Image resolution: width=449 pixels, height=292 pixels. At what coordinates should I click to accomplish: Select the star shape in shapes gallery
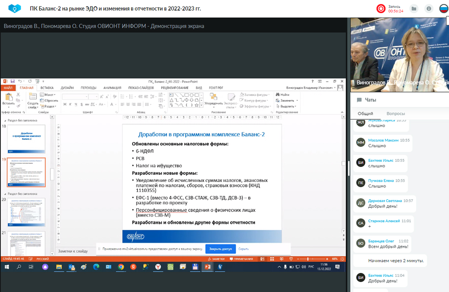(197, 105)
